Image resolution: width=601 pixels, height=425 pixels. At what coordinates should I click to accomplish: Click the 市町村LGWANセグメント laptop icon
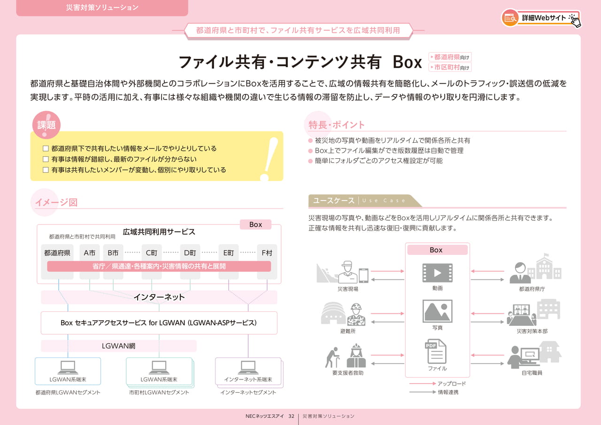click(159, 367)
